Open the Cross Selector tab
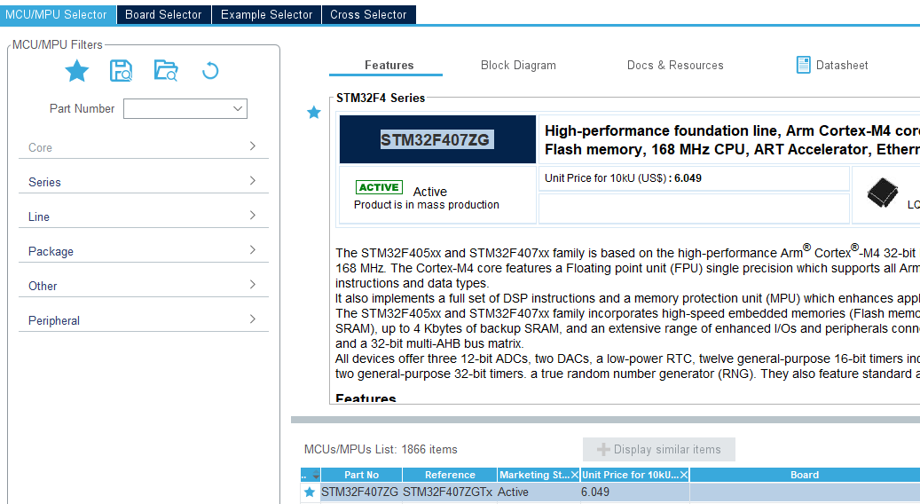Screen dimensions: 920x504 [368, 15]
